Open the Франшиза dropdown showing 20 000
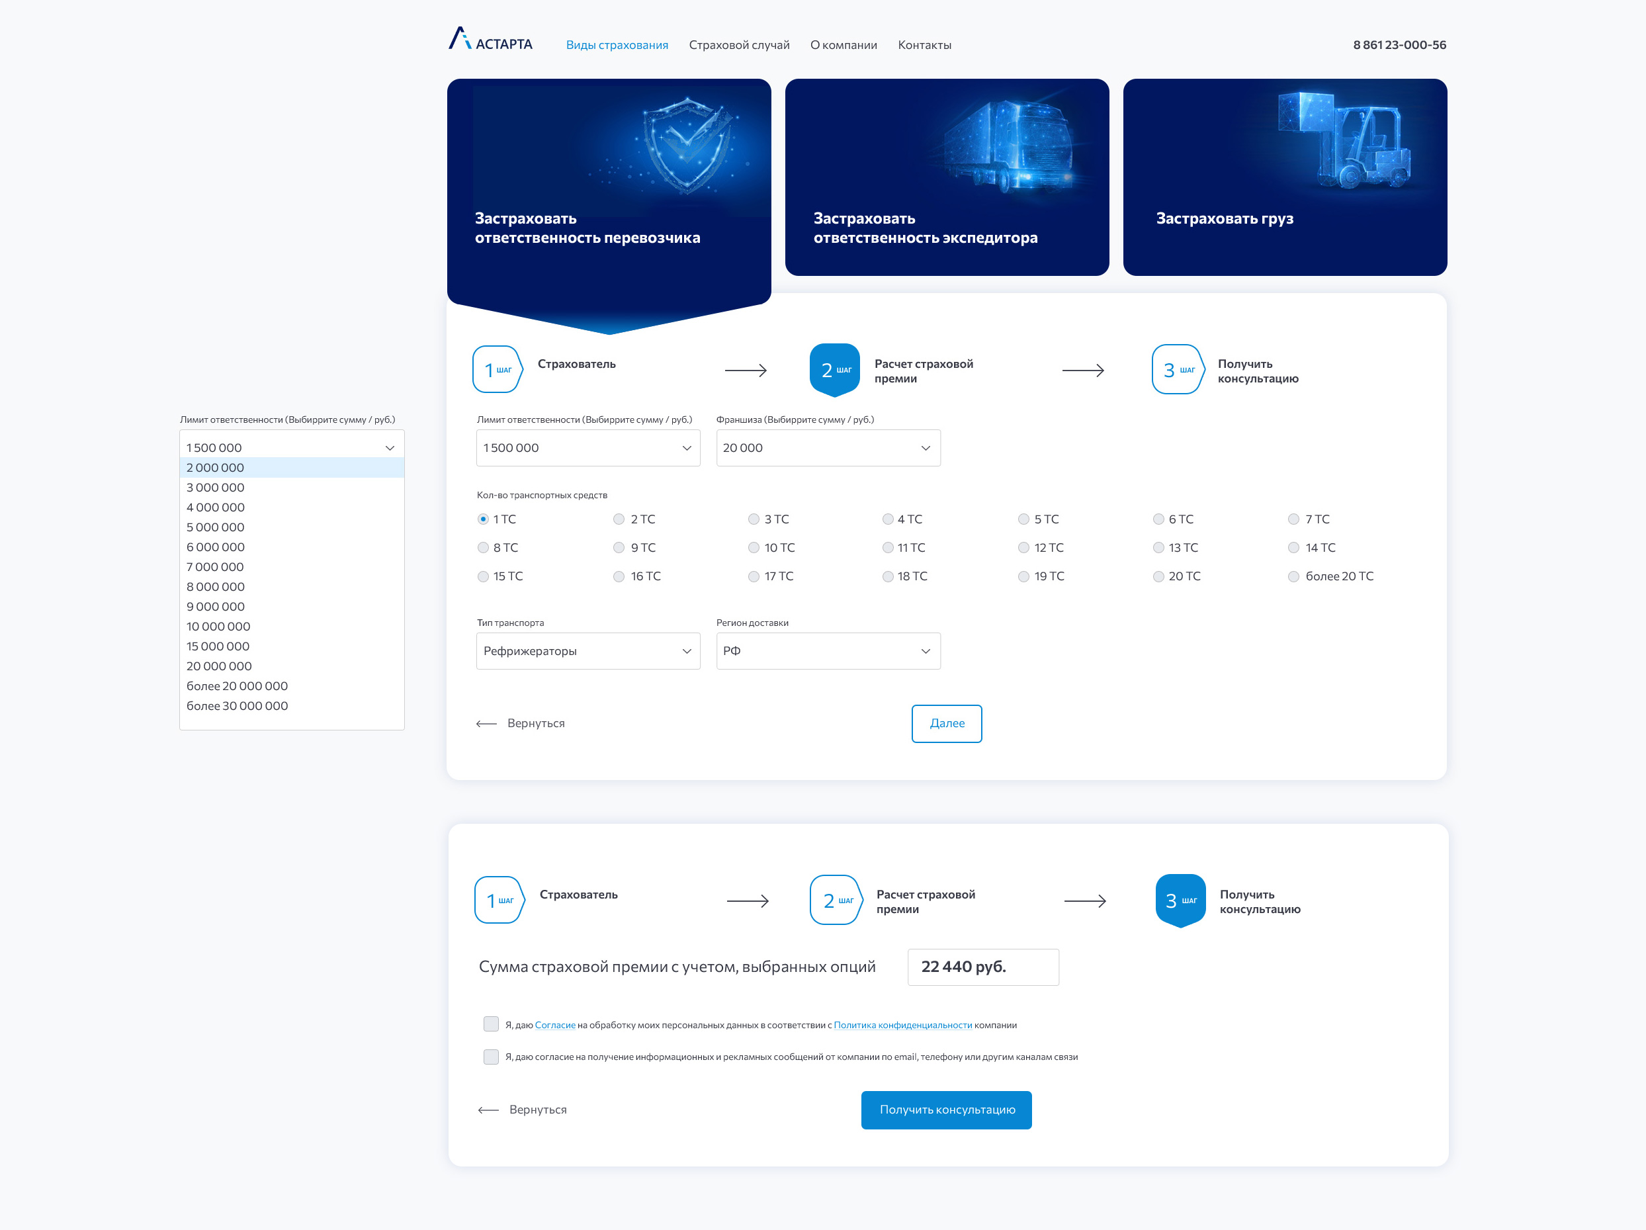This screenshot has height=1230, width=1646. (828, 448)
